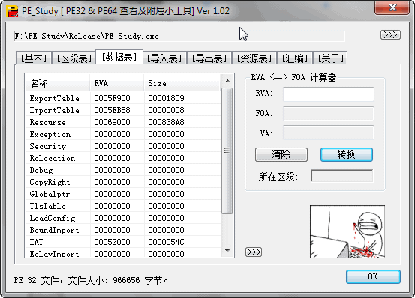Click RVA value 0005F9C0
Screen dimensions: 415x298
pos(112,98)
